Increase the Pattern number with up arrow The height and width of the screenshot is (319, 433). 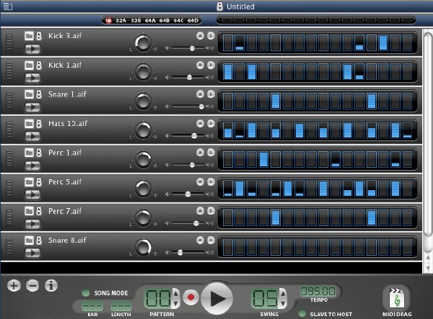(175, 293)
